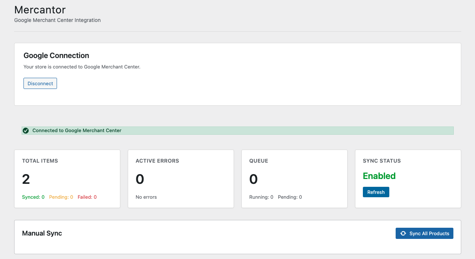Viewport: 475px width, 259px height.
Task: Click 'Connected to Google Merchant Center' banner text
Action: pyautogui.click(x=77, y=131)
